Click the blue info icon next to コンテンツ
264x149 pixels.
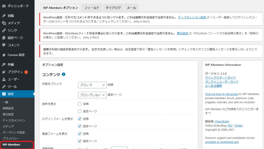(x=63, y=74)
